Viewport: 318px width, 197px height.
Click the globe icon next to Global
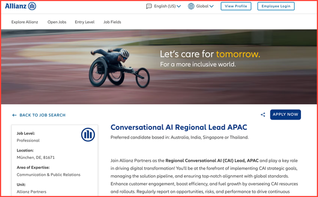pos(191,6)
